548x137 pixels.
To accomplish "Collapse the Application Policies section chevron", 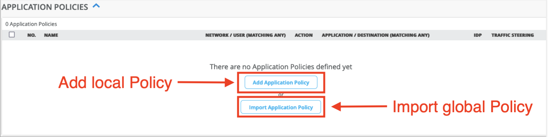I will pos(96,6).
